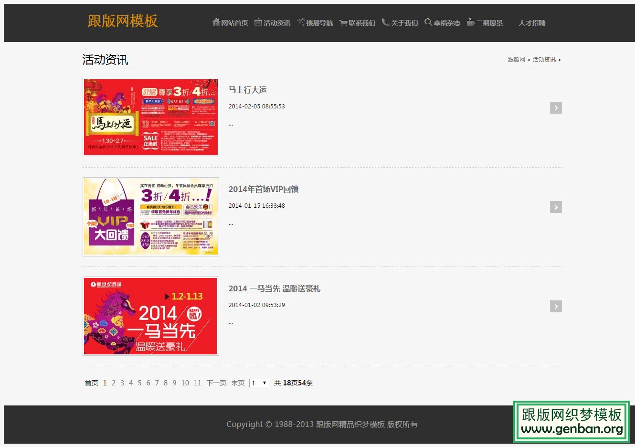Click the magnifier icon next to 幸福杂志

428,22
